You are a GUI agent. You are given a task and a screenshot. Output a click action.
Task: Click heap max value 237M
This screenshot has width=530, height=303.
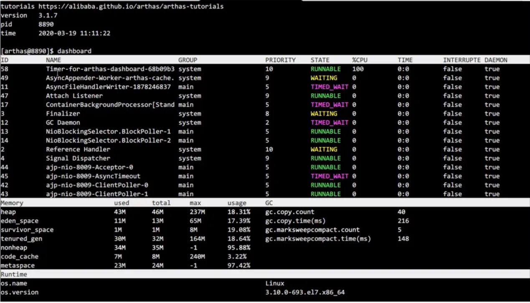[197, 212]
